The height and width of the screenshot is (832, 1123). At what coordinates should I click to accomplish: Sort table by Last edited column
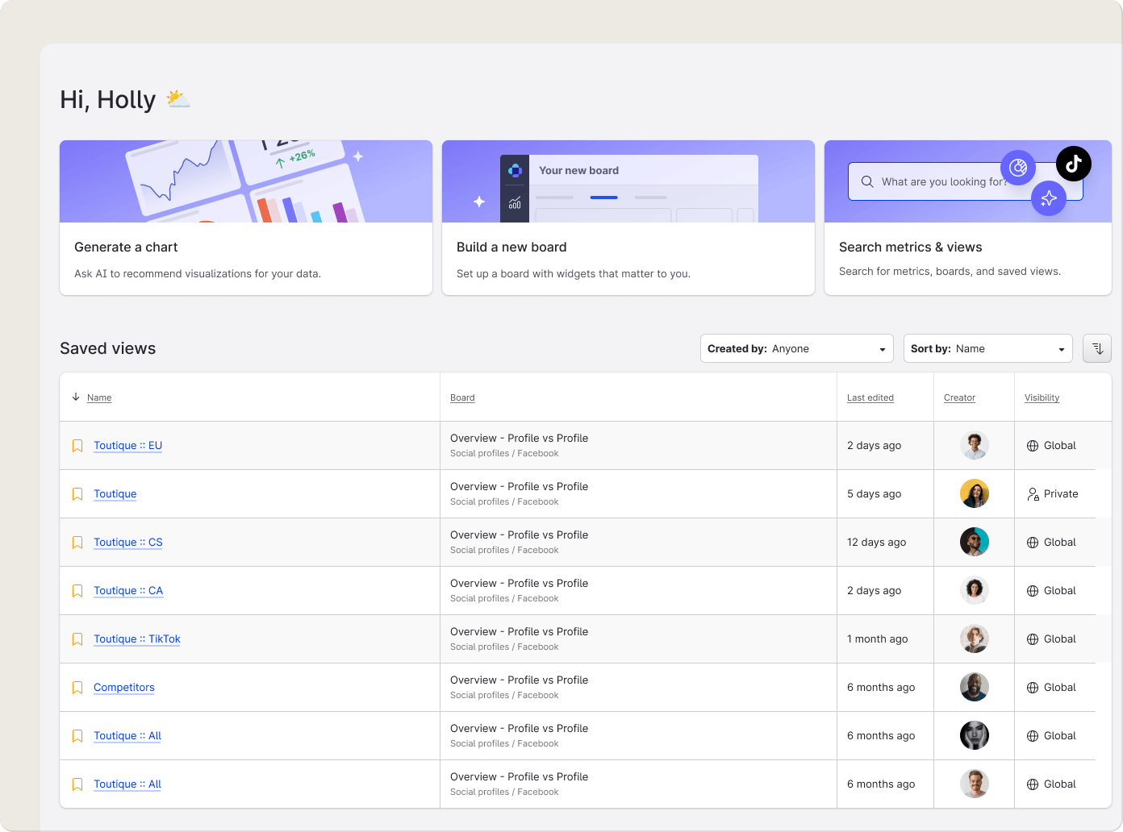point(870,397)
